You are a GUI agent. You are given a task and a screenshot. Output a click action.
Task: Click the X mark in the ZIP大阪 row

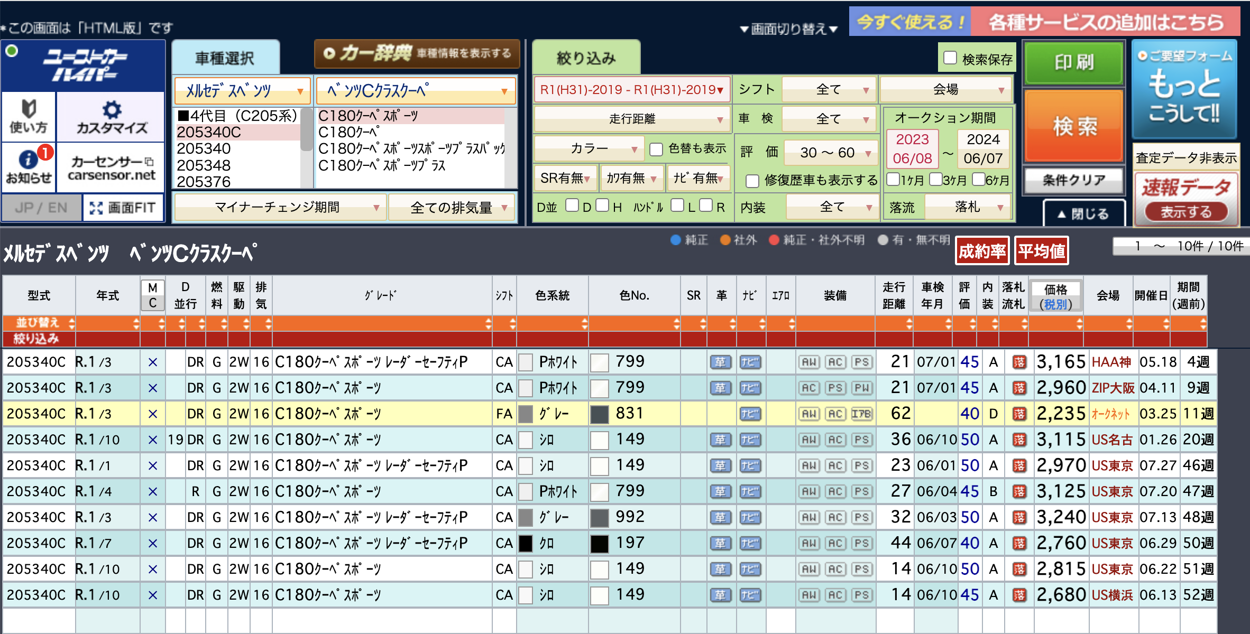point(153,388)
